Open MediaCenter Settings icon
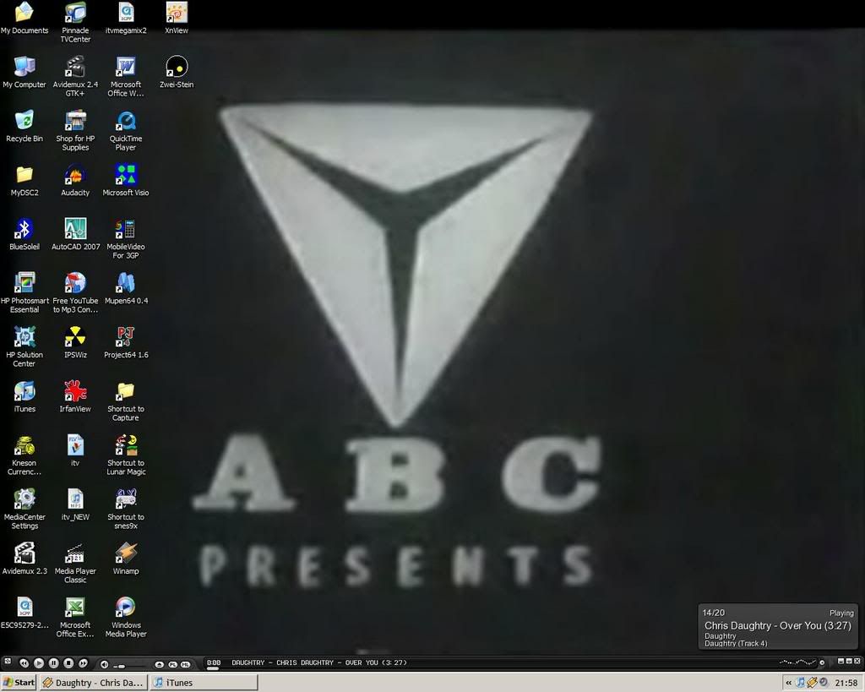 pos(24,509)
